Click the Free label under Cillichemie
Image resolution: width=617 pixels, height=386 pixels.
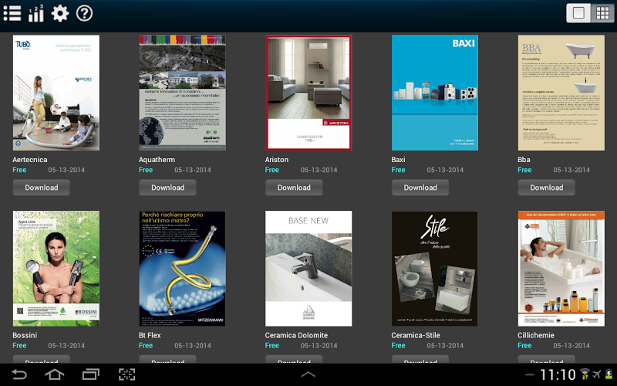[524, 345]
